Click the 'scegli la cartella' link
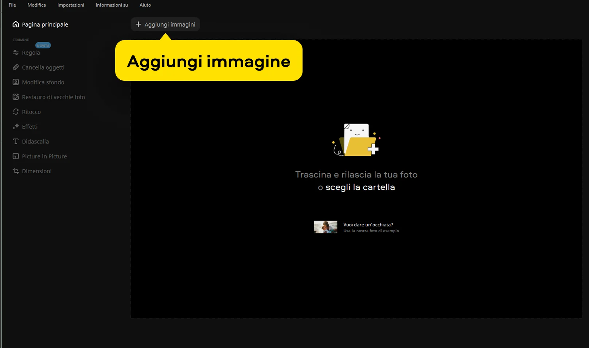Screen dimensions: 589x348 coord(360,187)
